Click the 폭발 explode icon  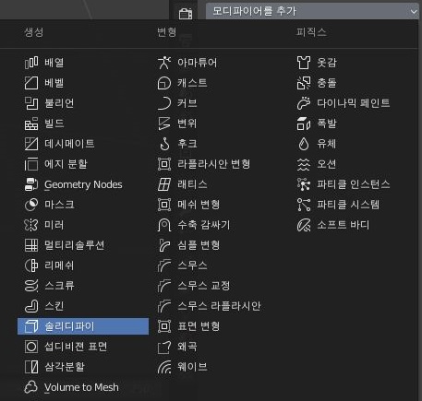[304, 124]
